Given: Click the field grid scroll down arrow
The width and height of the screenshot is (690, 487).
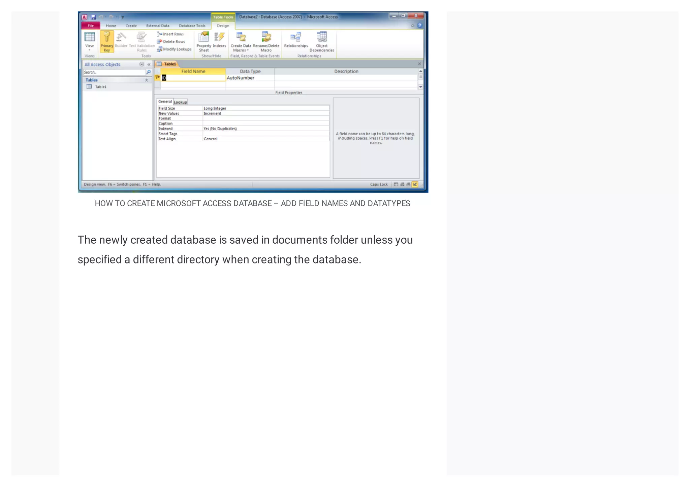Looking at the screenshot, I should [420, 87].
